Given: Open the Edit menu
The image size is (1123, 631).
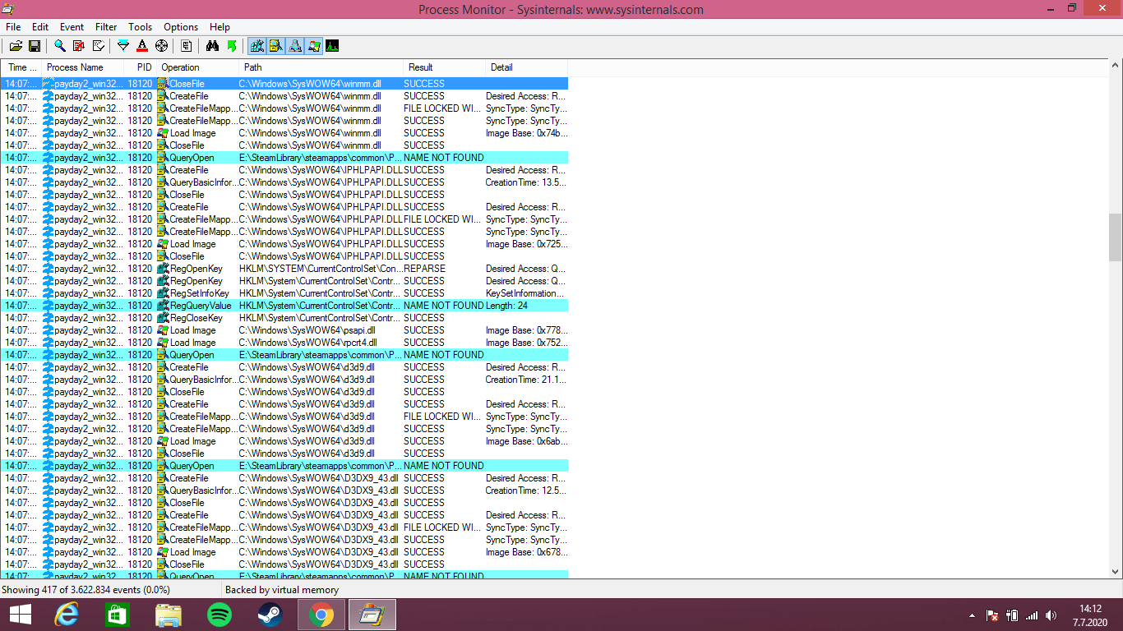Looking at the screenshot, I should coord(40,27).
